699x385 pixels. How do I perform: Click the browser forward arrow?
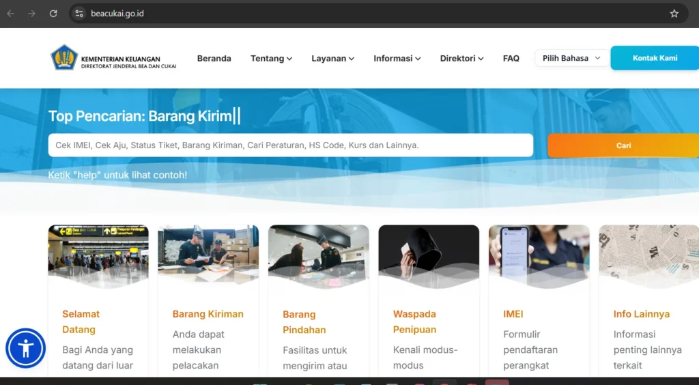[31, 14]
